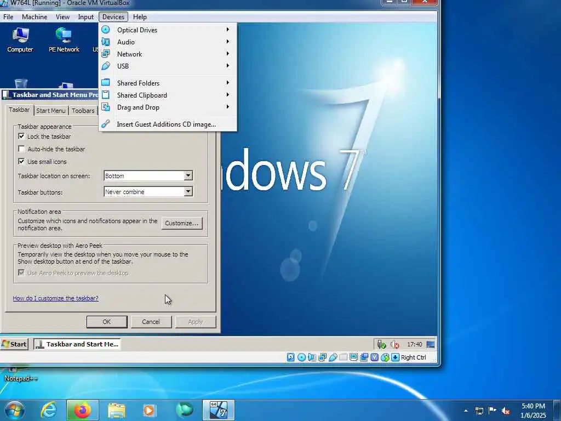Image resolution: width=561 pixels, height=421 pixels.
Task: Click the shared folders indicator in status bar
Action: 344,357
